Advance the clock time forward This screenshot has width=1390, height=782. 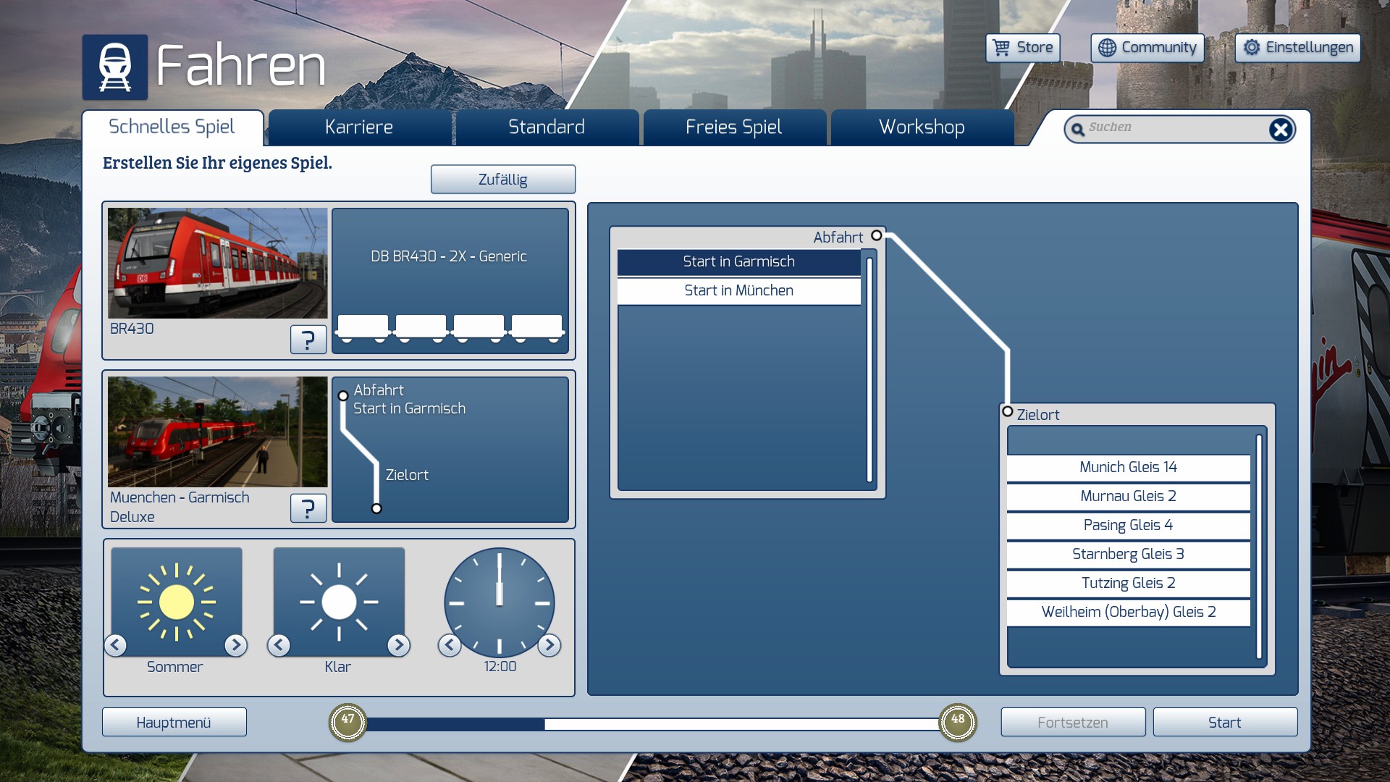click(549, 645)
